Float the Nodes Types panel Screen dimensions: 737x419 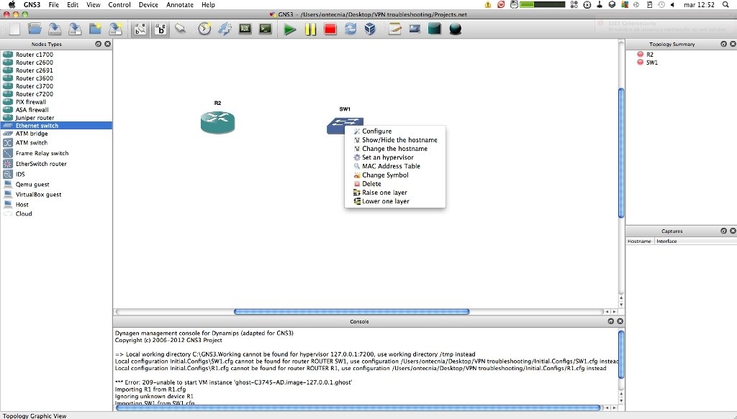click(98, 44)
